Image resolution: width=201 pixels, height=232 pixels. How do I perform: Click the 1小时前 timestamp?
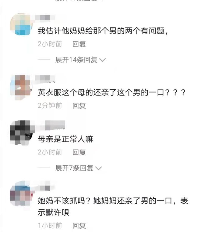[50, 226]
